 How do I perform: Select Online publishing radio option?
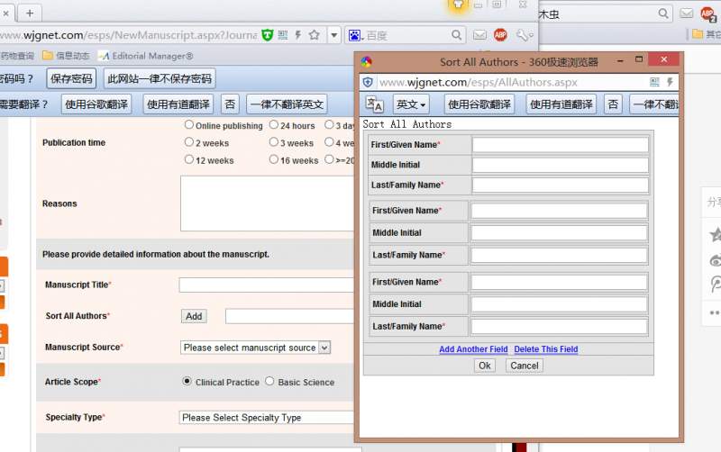(x=189, y=125)
